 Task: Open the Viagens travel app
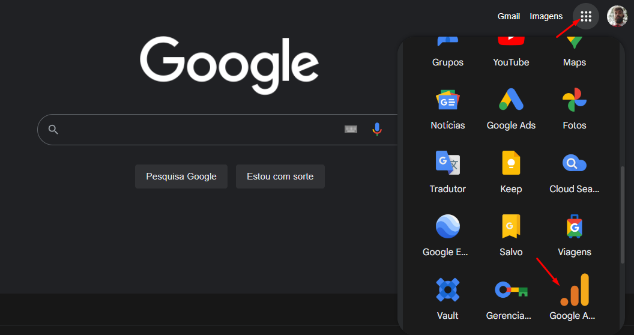pos(574,235)
